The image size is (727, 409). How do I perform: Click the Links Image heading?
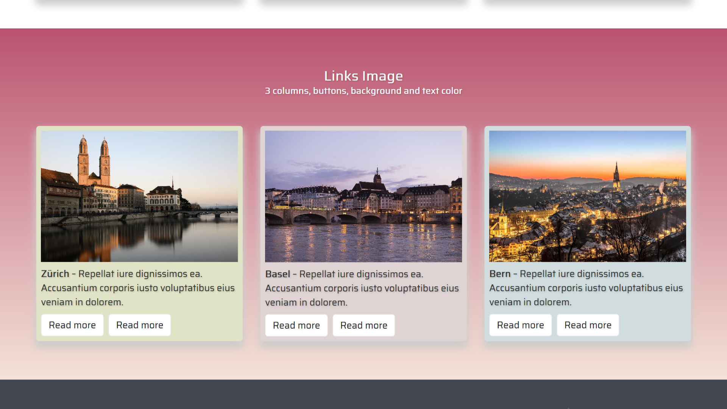click(363, 76)
